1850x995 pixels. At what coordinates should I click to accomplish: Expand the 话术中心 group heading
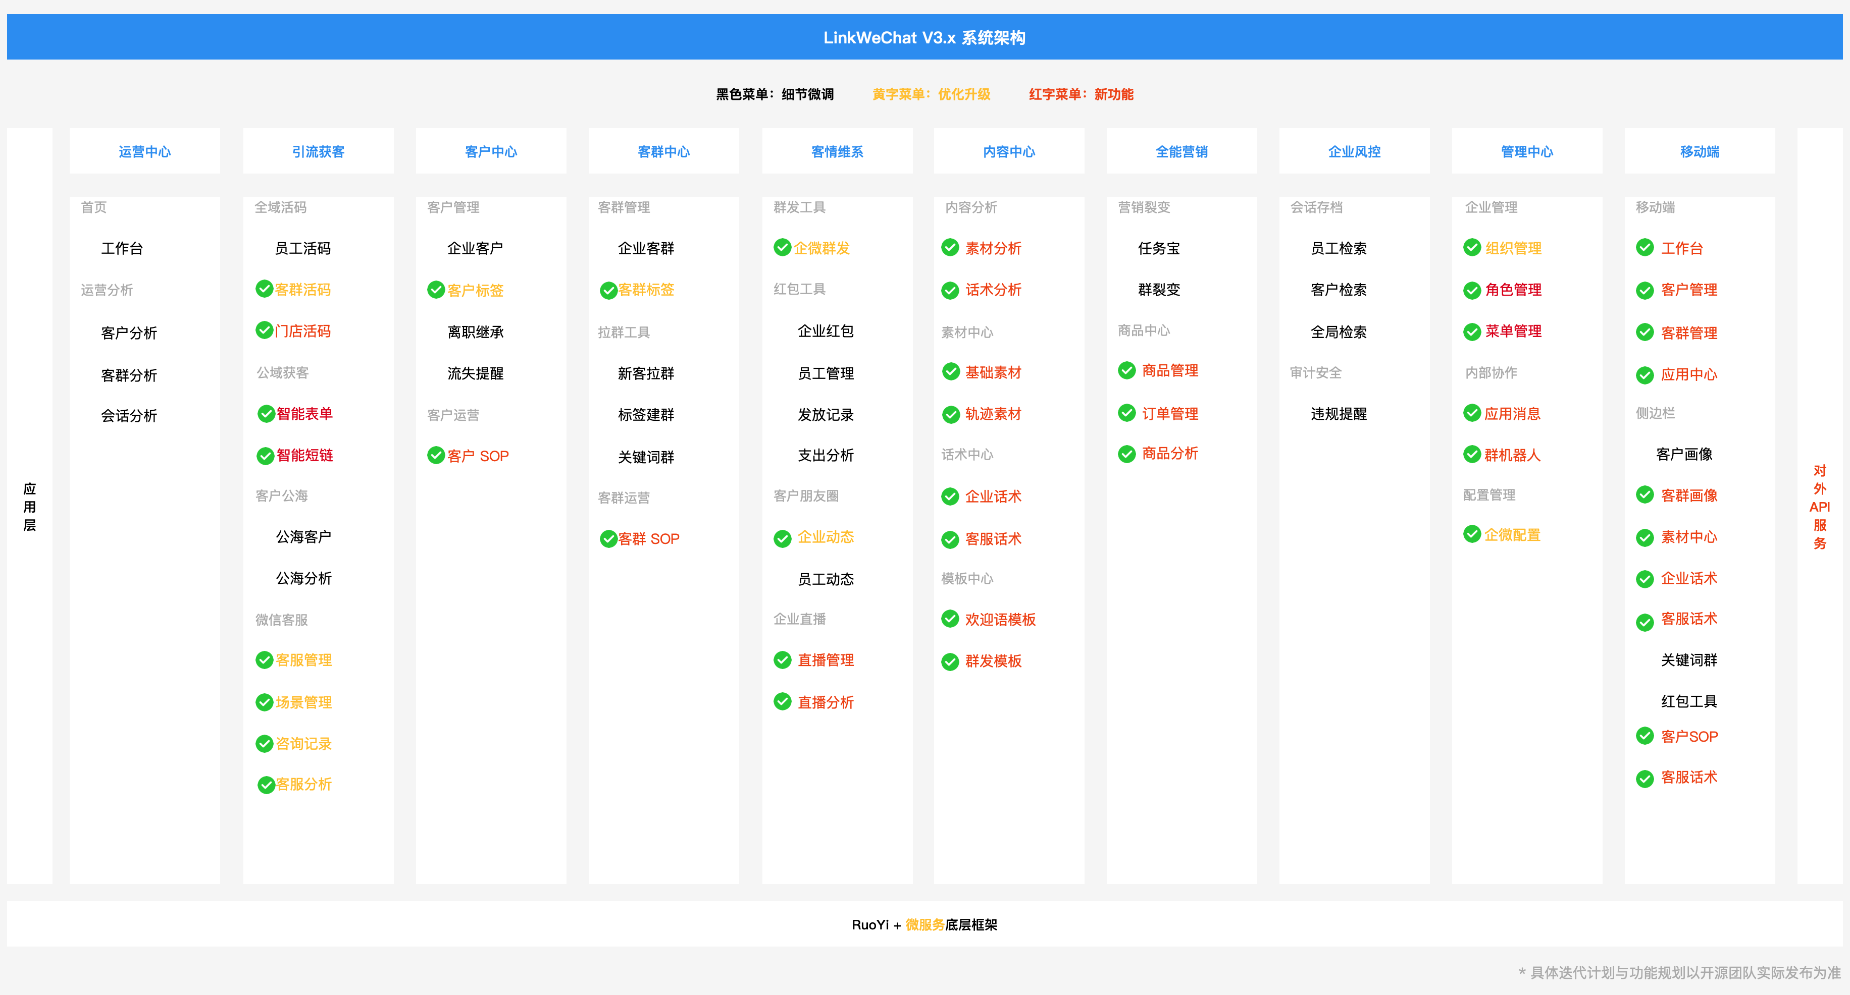(x=967, y=455)
